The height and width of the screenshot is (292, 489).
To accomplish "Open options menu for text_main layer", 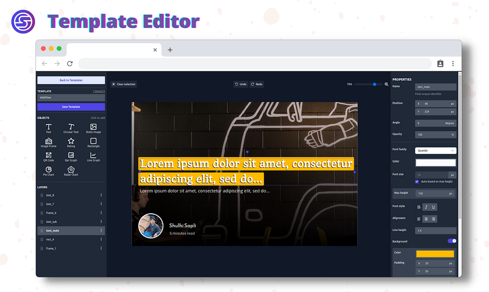I will point(101,231).
